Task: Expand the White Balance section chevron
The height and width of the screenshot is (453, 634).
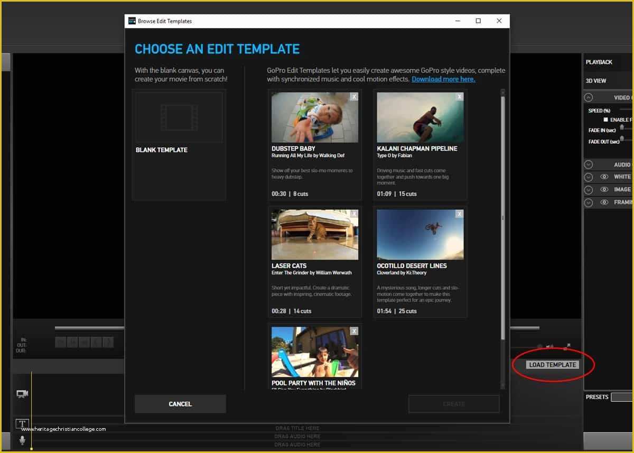Action: (589, 177)
